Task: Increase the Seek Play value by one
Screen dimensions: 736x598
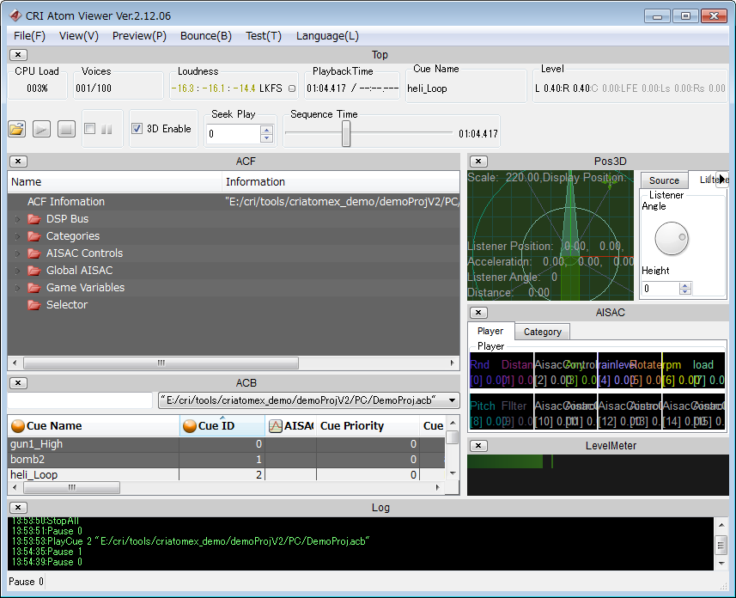Action: click(x=266, y=130)
